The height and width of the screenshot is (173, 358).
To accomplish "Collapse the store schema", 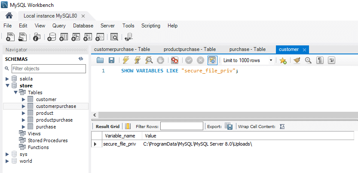I will coord(7,86).
